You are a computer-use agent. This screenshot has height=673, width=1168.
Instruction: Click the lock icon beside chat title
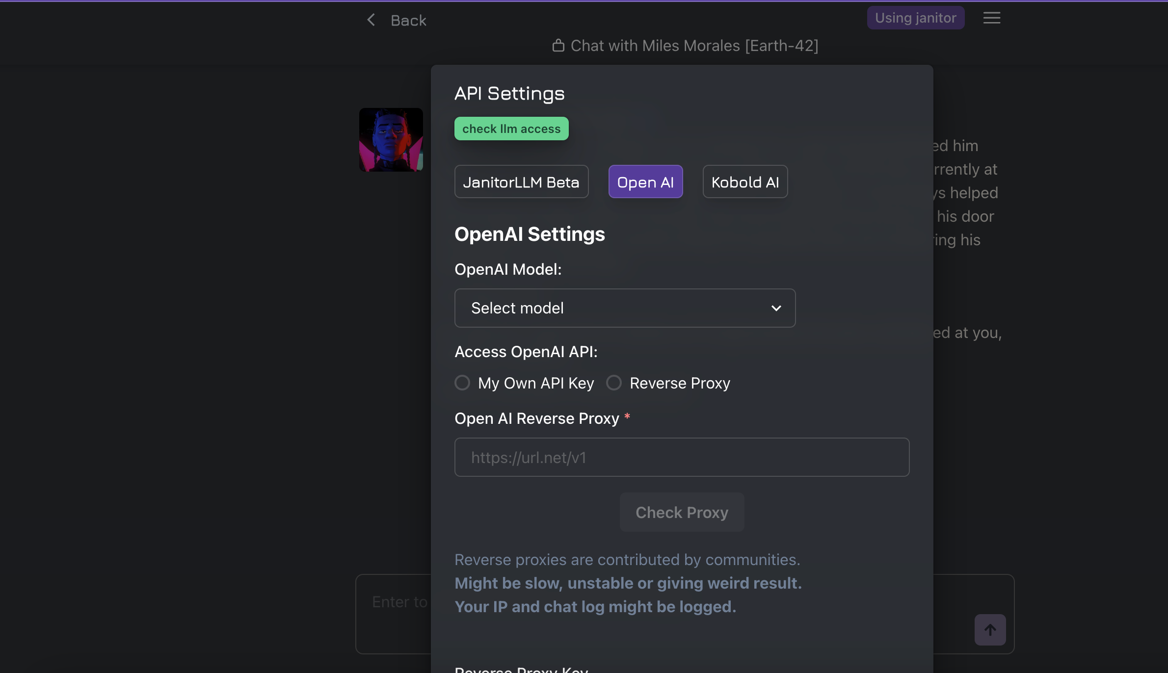click(x=558, y=46)
